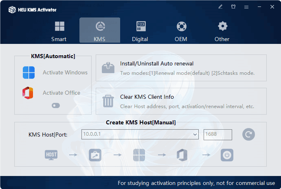The image size is (281, 189).
Task: Open the Other tab
Action: tap(222, 31)
